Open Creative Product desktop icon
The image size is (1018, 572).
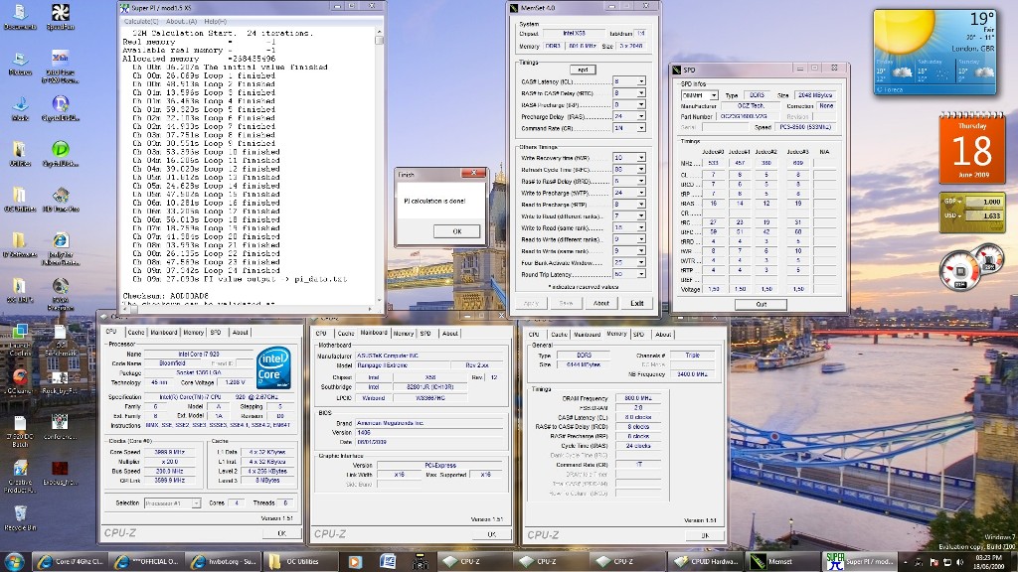coord(20,476)
